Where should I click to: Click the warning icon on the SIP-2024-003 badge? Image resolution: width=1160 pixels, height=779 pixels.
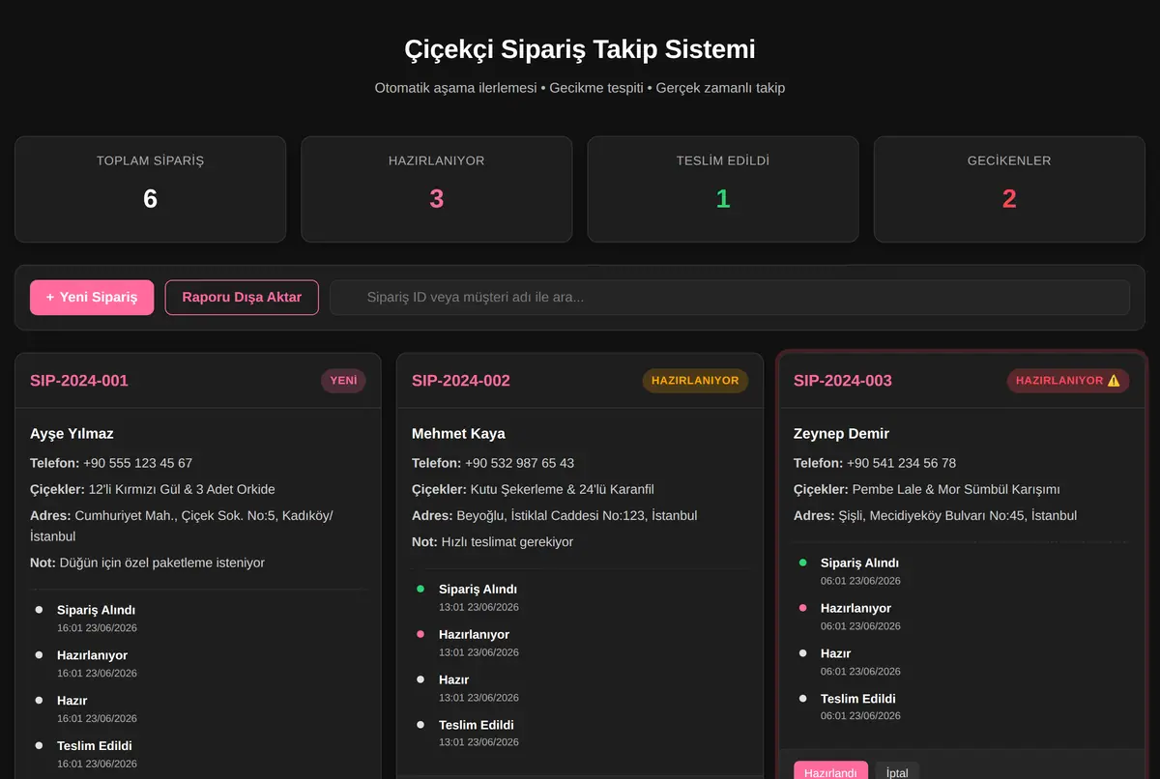[x=1114, y=381]
